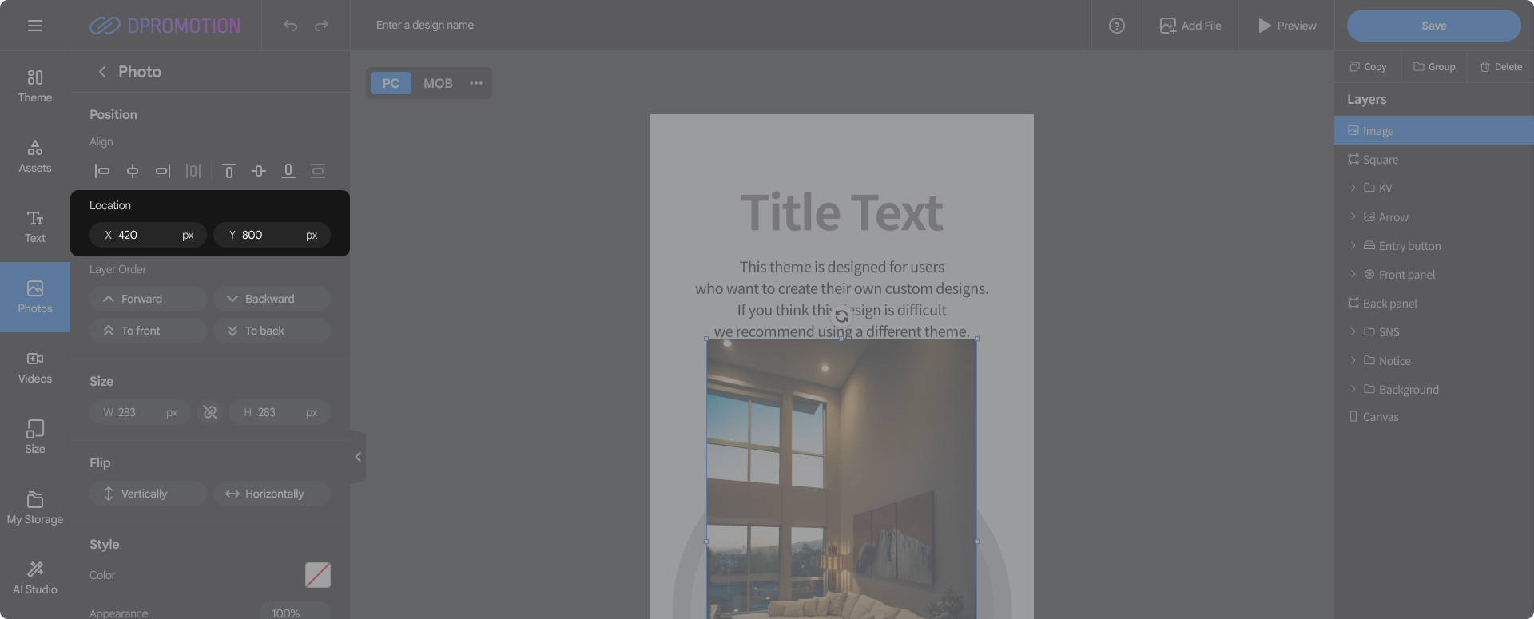Open Size in the sidebar
Image resolution: width=1534 pixels, height=619 pixels.
pos(35,438)
